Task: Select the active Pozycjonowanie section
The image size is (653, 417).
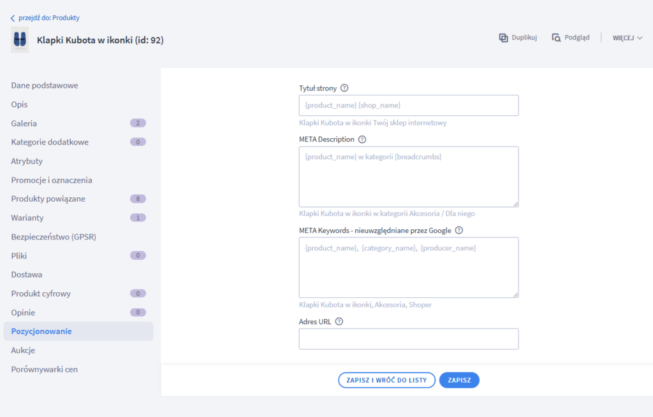Action: (x=78, y=331)
